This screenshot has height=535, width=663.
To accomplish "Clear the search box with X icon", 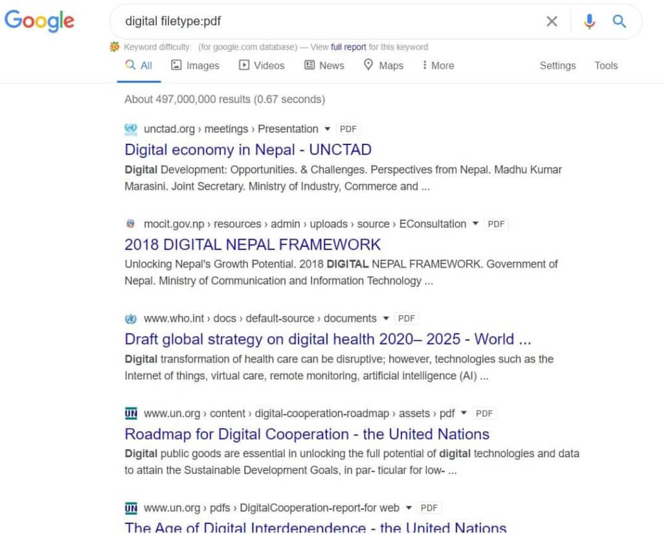I will click(x=552, y=21).
